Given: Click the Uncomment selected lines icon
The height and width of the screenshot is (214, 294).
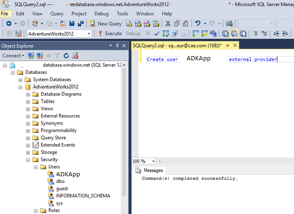Looking at the screenshot, I should pyautogui.click(x=264, y=33).
